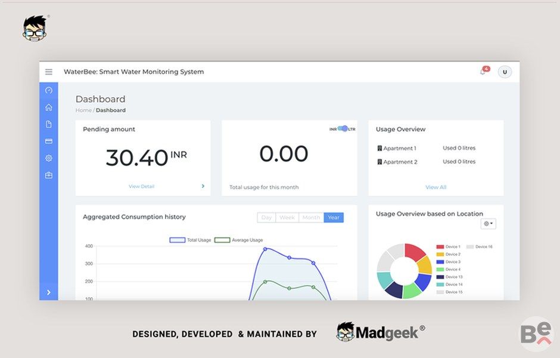
Task: Expand the sidebar using the bottom chevron
Action: click(49, 292)
